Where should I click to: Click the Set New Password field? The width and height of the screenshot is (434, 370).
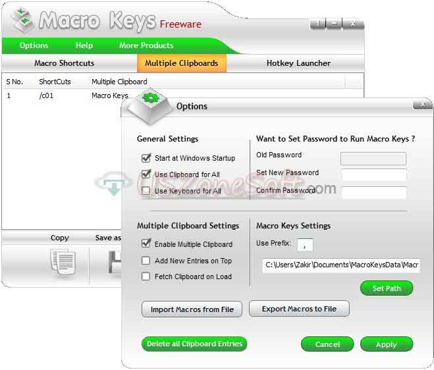click(x=373, y=175)
